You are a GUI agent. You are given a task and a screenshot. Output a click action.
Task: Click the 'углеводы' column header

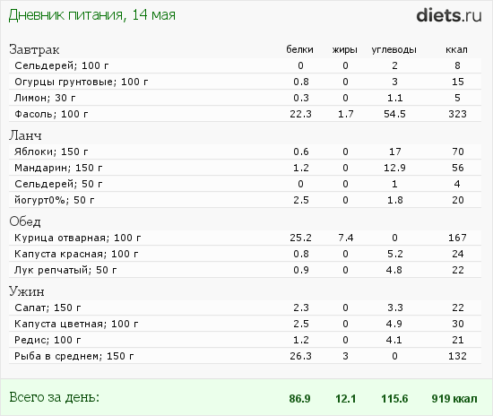point(394,49)
